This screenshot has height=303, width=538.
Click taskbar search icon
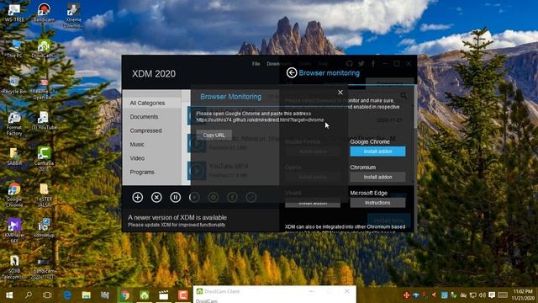click(x=29, y=295)
